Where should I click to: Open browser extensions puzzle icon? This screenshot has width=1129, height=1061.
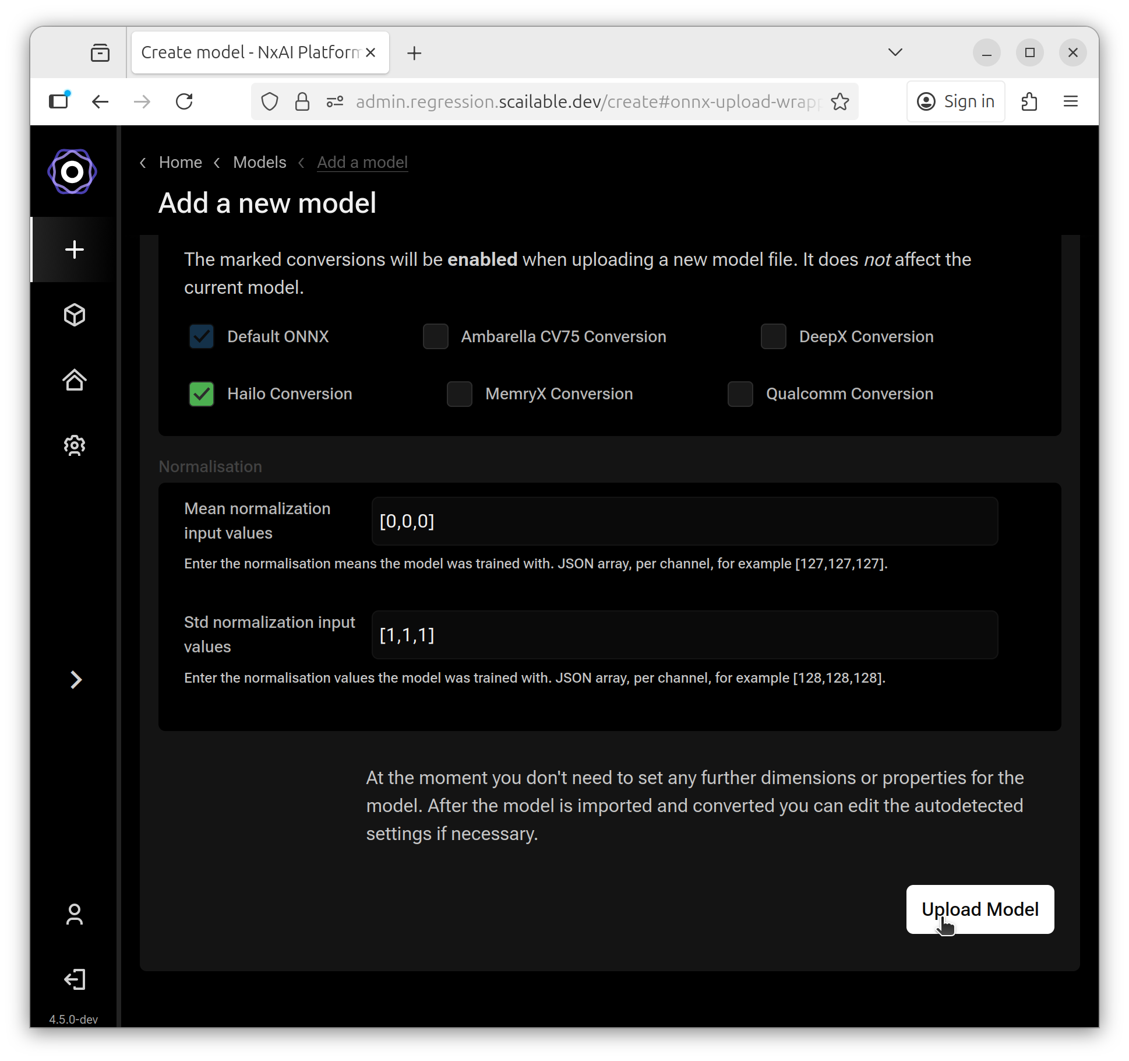tap(1029, 102)
